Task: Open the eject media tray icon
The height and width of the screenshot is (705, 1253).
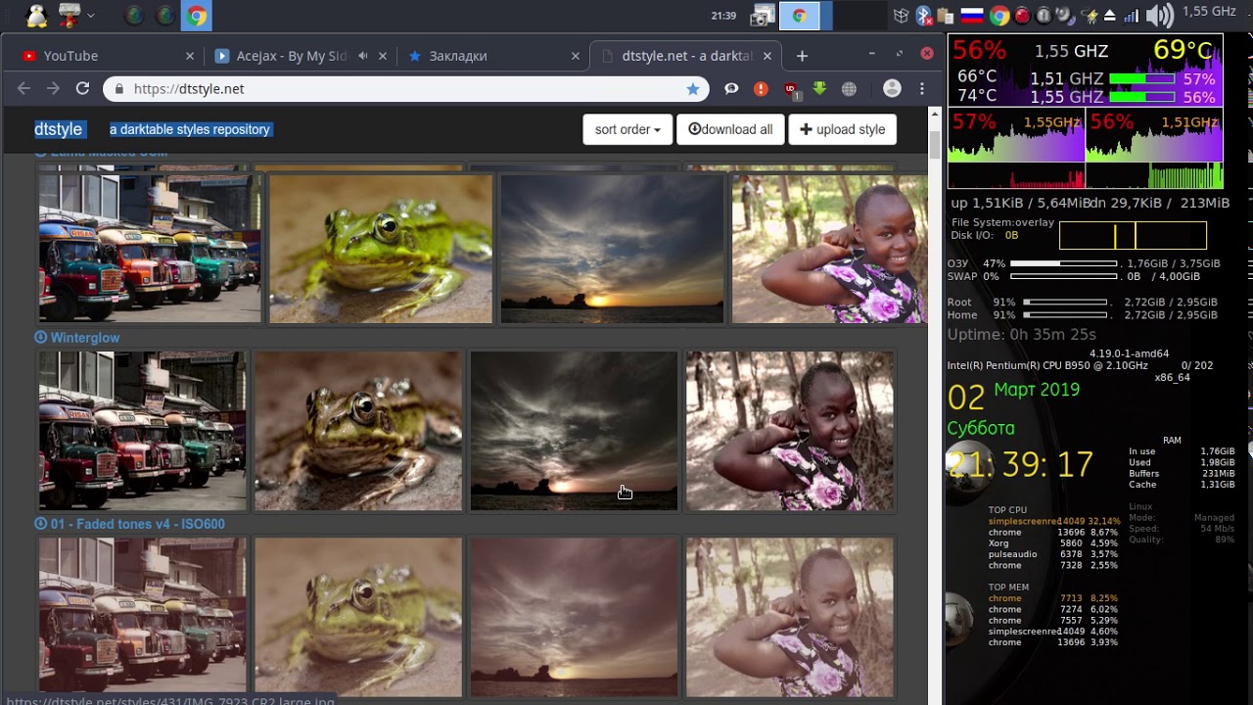Action: pos(1109,16)
